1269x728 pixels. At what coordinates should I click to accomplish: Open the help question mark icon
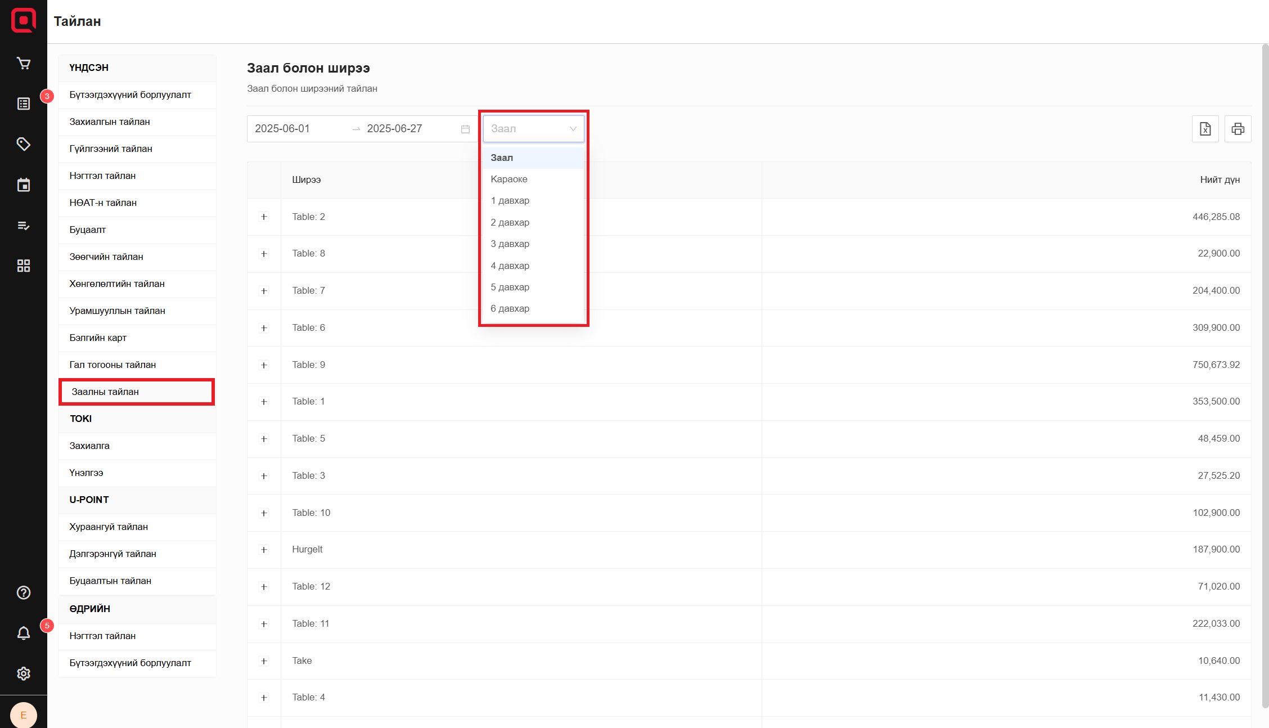(24, 592)
